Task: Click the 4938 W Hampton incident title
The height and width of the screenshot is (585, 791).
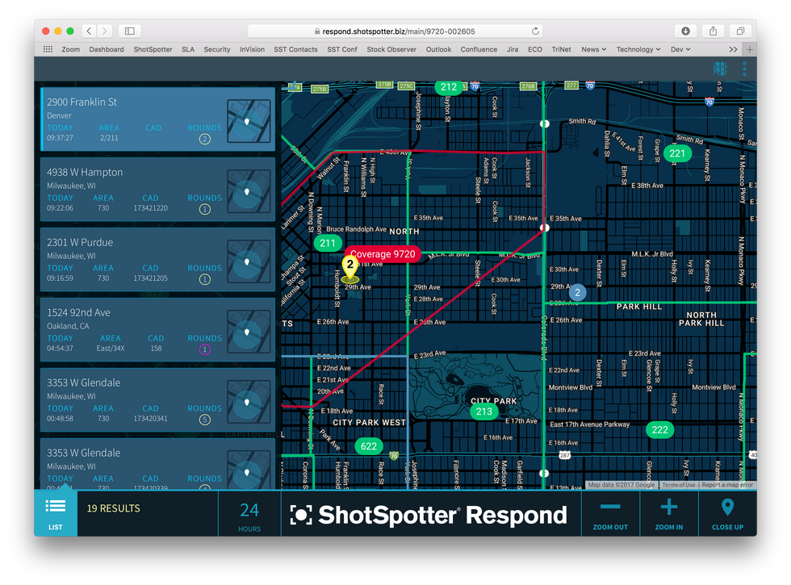Action: (85, 172)
